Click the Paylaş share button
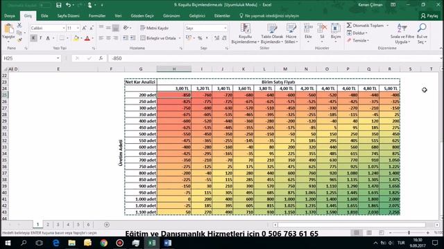Viewport: 444px width, 249px height. [x=429, y=16]
